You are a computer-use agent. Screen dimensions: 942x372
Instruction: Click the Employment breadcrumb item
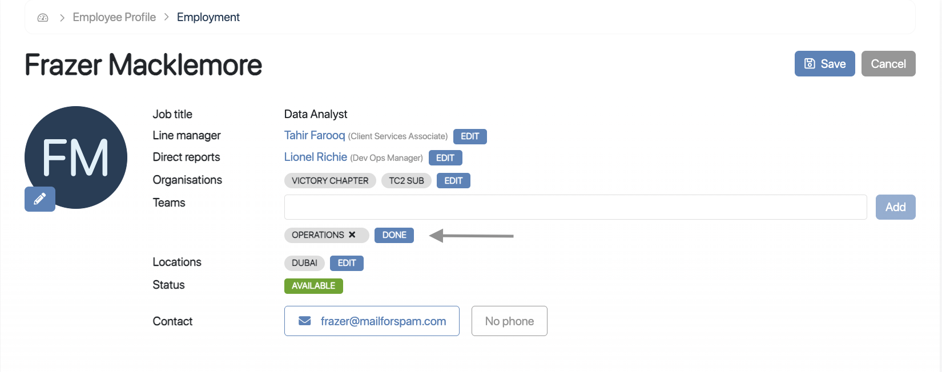(208, 17)
